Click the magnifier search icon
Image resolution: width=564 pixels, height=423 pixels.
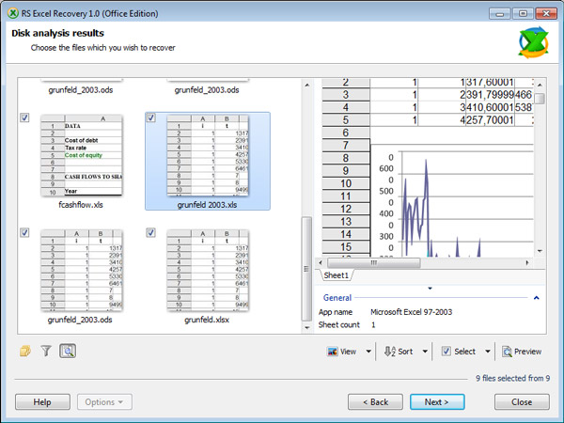point(68,352)
